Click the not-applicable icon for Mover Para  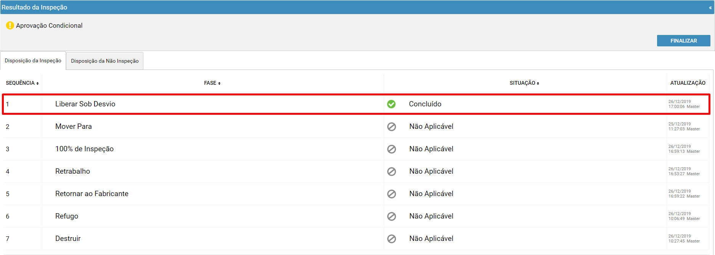pos(391,127)
